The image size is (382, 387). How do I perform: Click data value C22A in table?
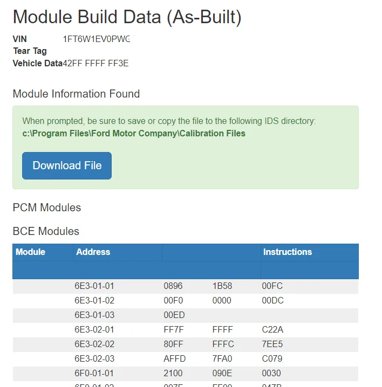pyautogui.click(x=272, y=329)
